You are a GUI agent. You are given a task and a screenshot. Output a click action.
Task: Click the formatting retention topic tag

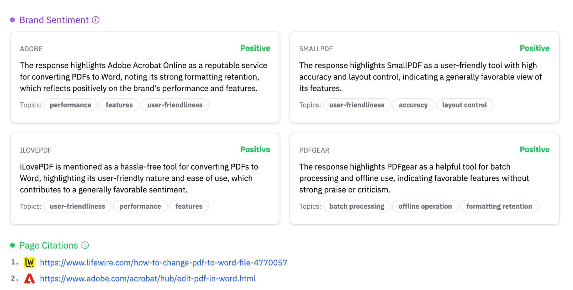click(499, 206)
